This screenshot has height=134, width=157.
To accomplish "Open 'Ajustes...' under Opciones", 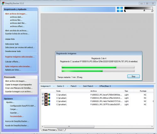I will pyautogui.click(x=10, y=102).
